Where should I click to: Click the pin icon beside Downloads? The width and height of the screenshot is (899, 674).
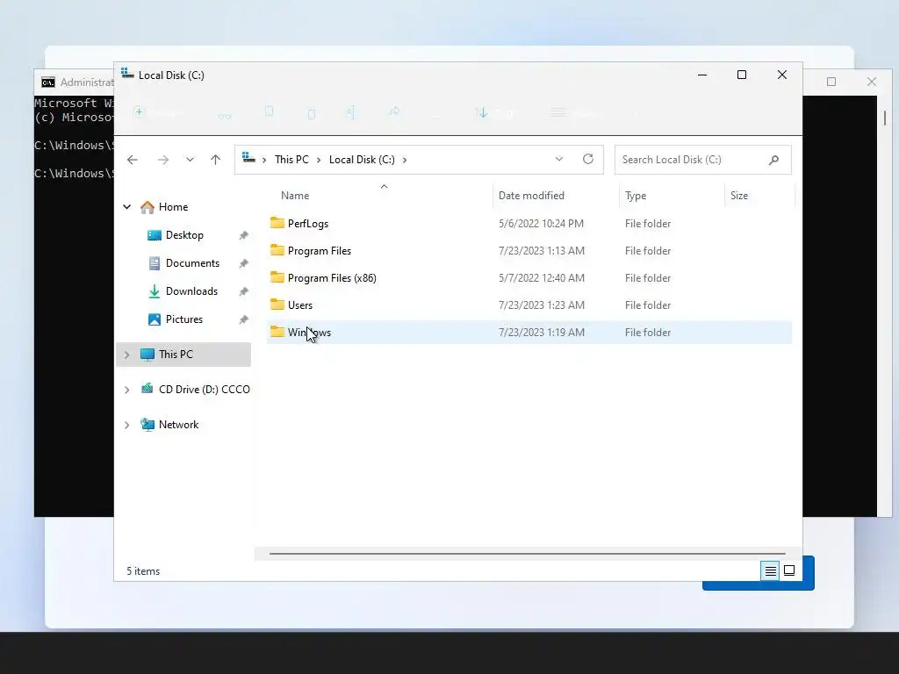(x=244, y=291)
